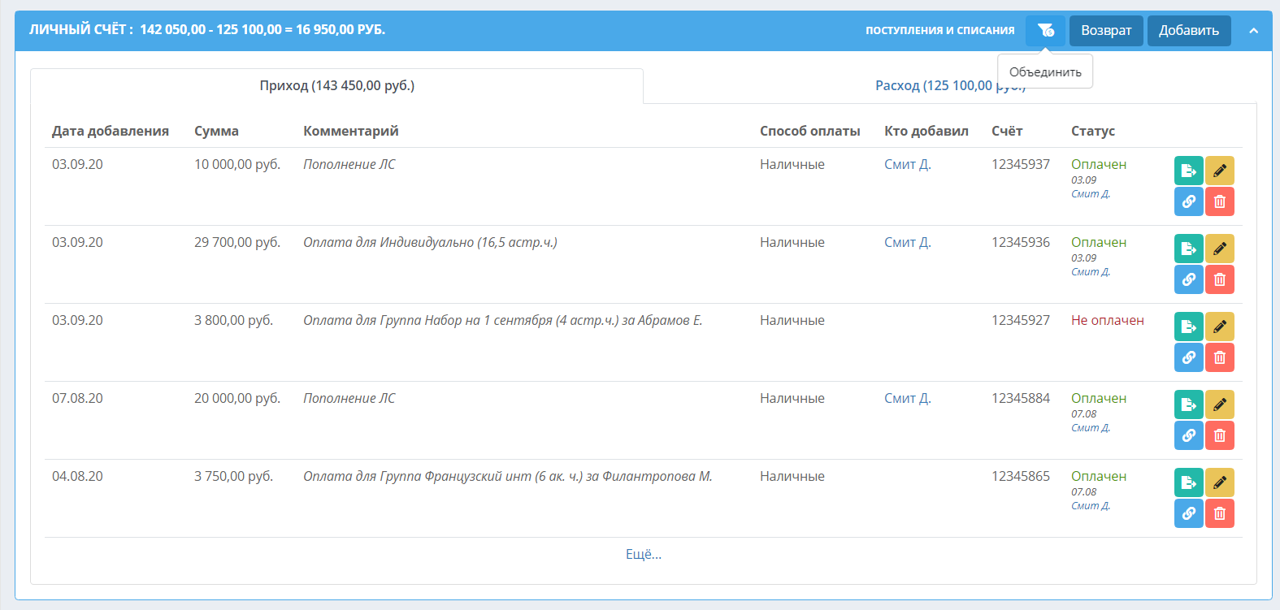This screenshot has width=1280, height=610.
Task: Click link icon for invoice 12345884
Action: 1189,435
